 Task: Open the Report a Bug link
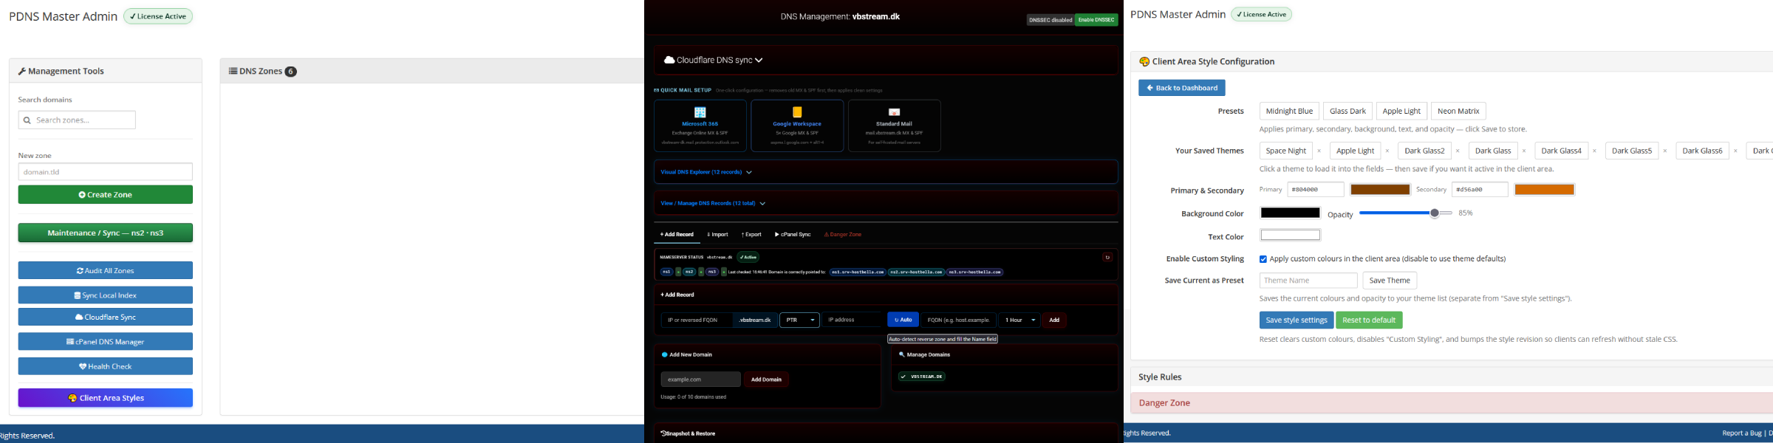pos(1741,433)
